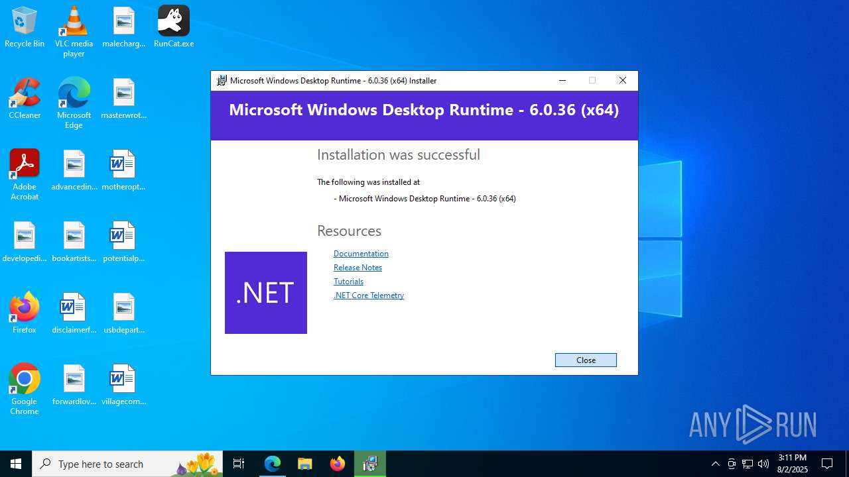Select the masterwrot image file

coord(123,99)
